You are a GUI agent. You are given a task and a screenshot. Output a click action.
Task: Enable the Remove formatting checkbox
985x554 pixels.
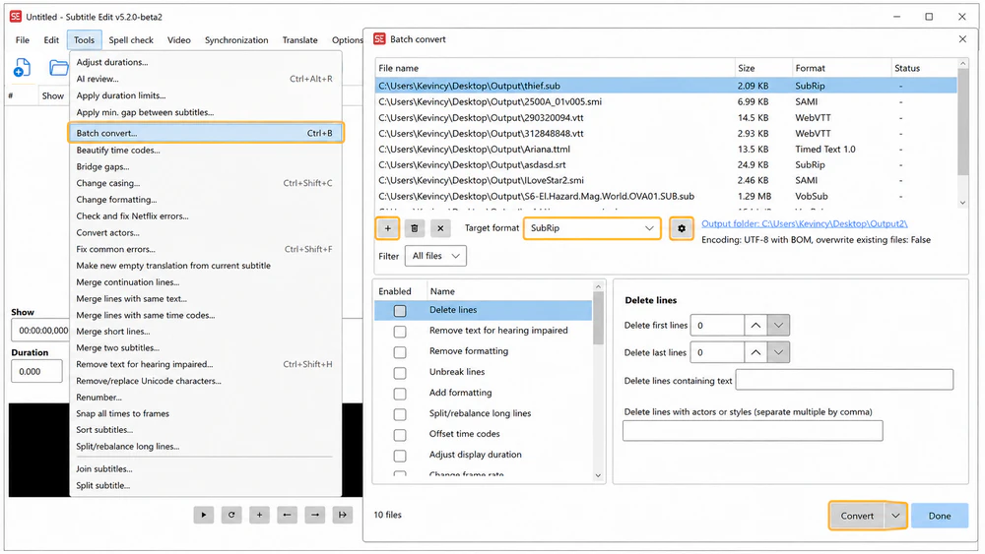tap(400, 352)
